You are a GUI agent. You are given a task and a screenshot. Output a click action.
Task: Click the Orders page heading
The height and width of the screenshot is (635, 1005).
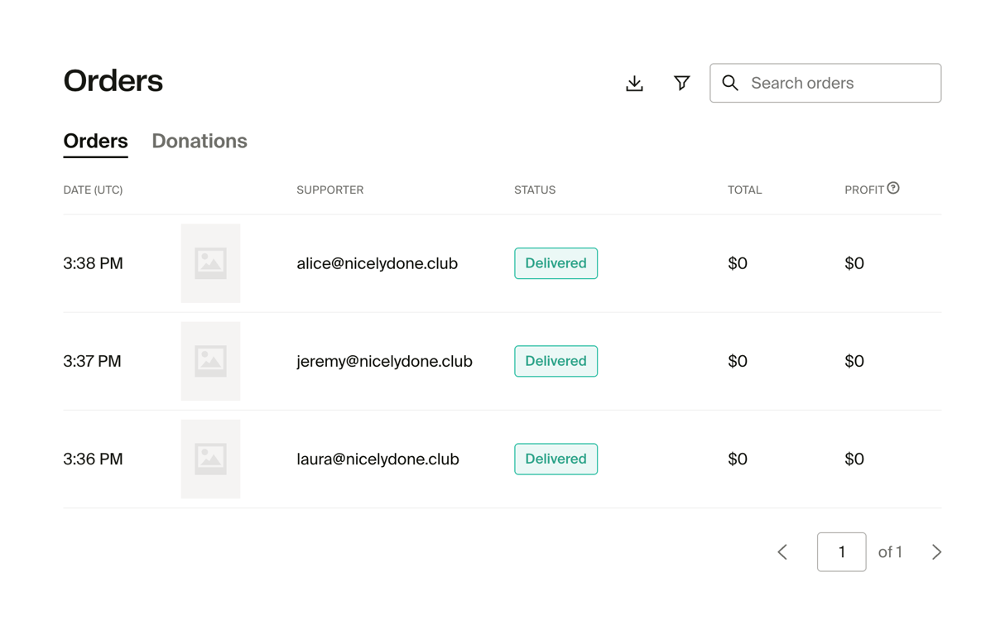[x=113, y=81]
